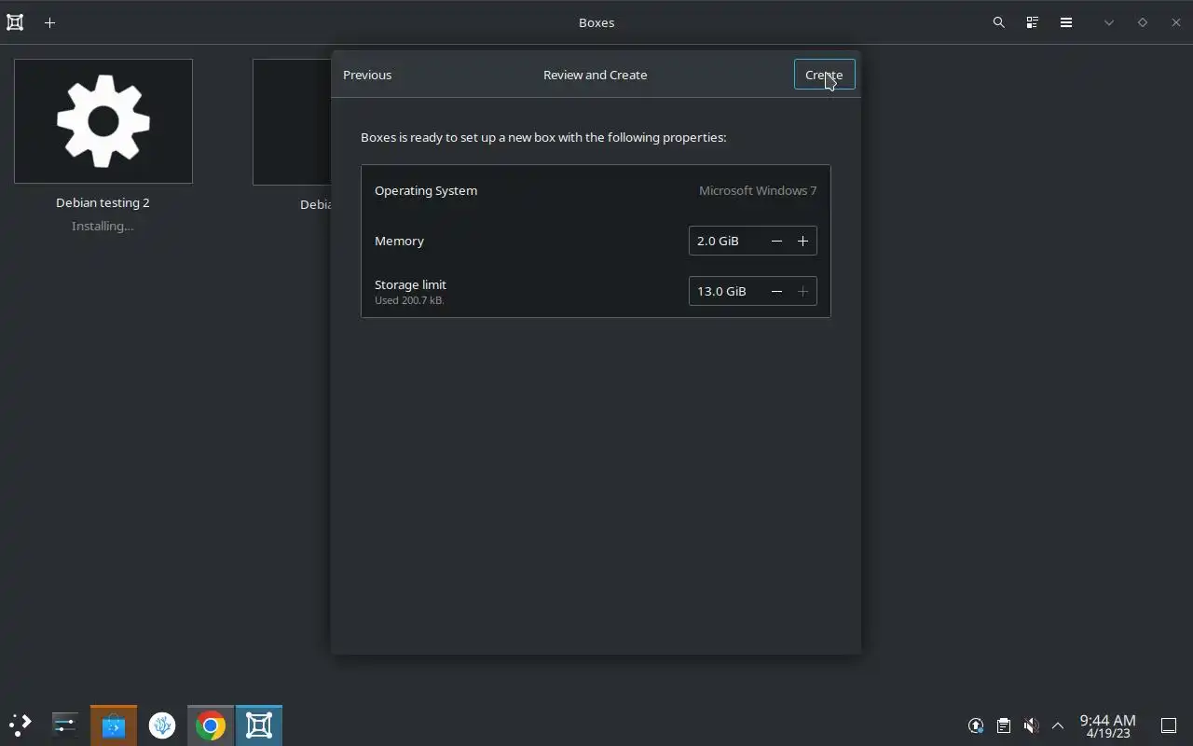This screenshot has height=746, width=1193.
Task: Click the Memory value field 2.0 GiB
Action: [x=726, y=241]
